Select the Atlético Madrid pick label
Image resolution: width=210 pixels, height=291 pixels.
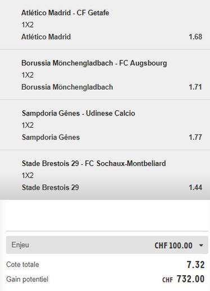tap(46, 37)
